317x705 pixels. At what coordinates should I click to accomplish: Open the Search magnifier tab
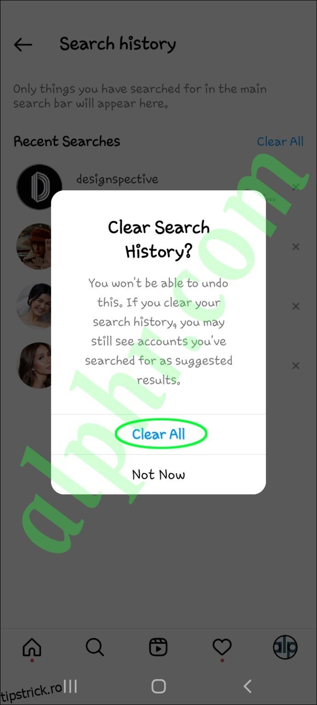(95, 648)
